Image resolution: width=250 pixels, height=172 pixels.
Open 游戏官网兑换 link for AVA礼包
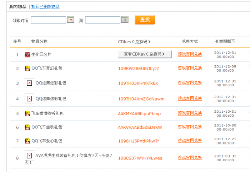(x=190, y=158)
